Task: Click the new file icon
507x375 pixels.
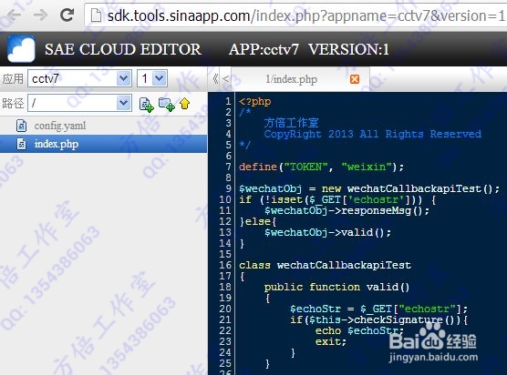Action: [146, 105]
